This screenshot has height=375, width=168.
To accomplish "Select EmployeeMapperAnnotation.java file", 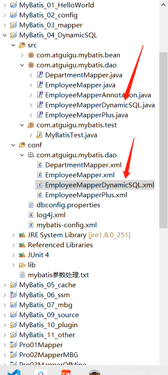I will point(98,95).
